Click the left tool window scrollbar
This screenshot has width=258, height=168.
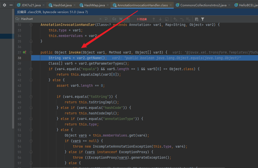(x=13, y=68)
